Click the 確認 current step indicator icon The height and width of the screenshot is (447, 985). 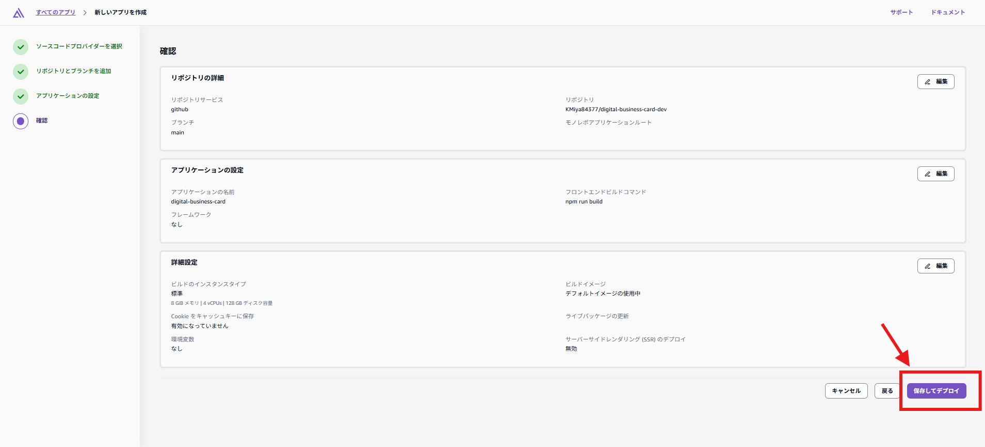coord(21,122)
